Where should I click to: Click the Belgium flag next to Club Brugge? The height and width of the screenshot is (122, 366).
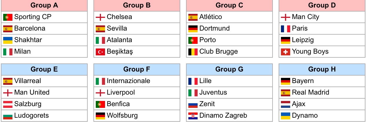193,52
